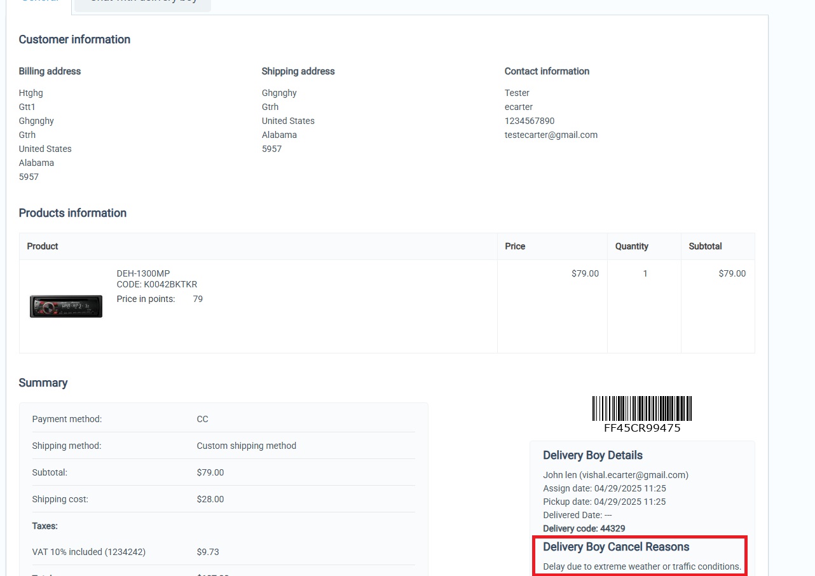Switch to the General tab
Viewport: 815px width, 576px height.
point(39,3)
